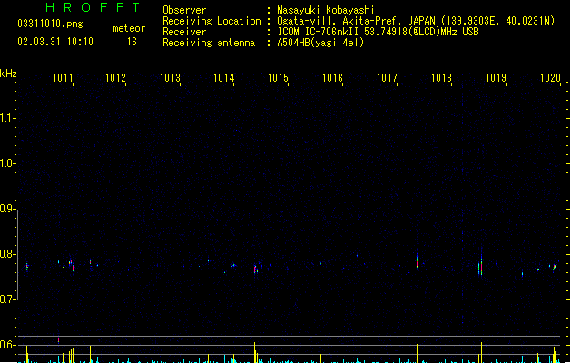Click the 0.8 frequency axis label
This screenshot has height=363, width=571.
click(x=7, y=254)
